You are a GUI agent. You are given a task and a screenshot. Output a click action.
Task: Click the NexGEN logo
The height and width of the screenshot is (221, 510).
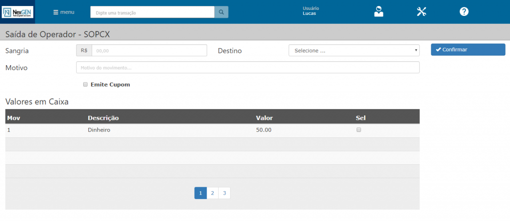coord(18,11)
